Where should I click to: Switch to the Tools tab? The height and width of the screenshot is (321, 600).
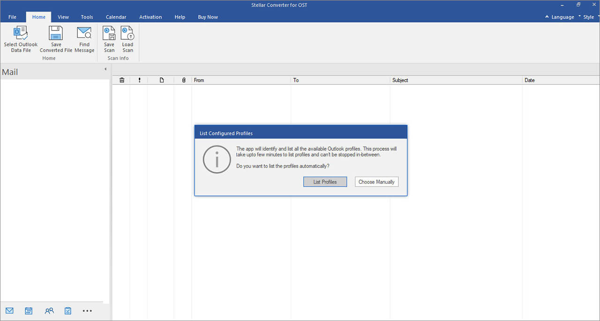tap(87, 17)
